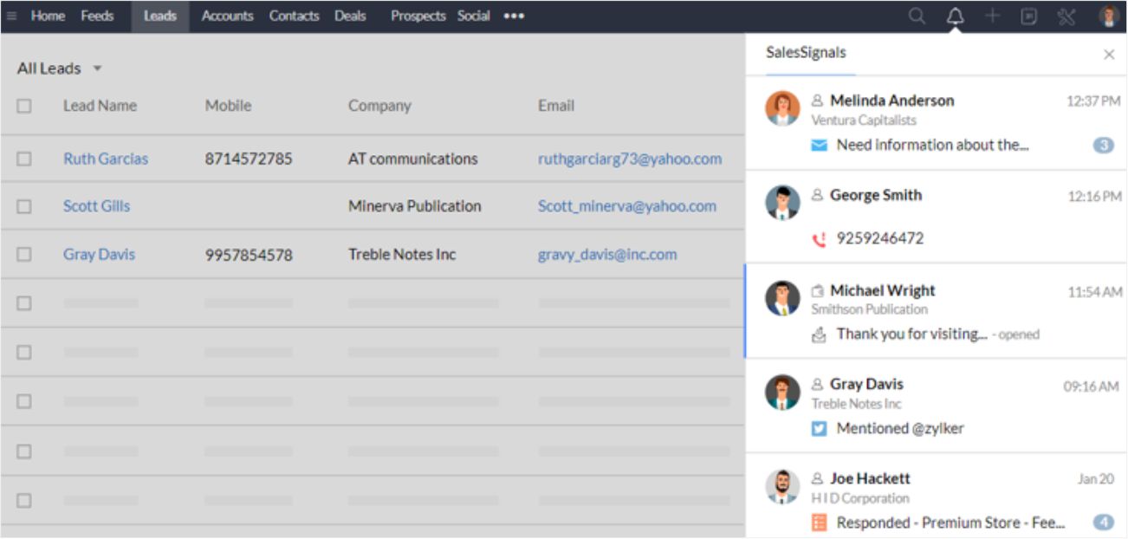Click the opened email icon for Michael Wright
This screenshot has height=539, width=1128.
[819, 334]
